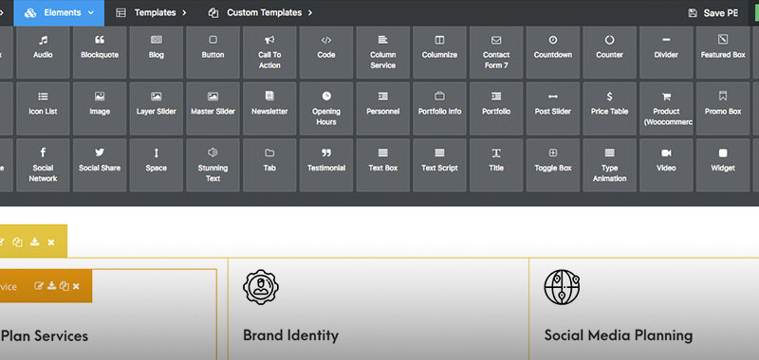Add the Newsletter element
759x360 pixels.
269,109
